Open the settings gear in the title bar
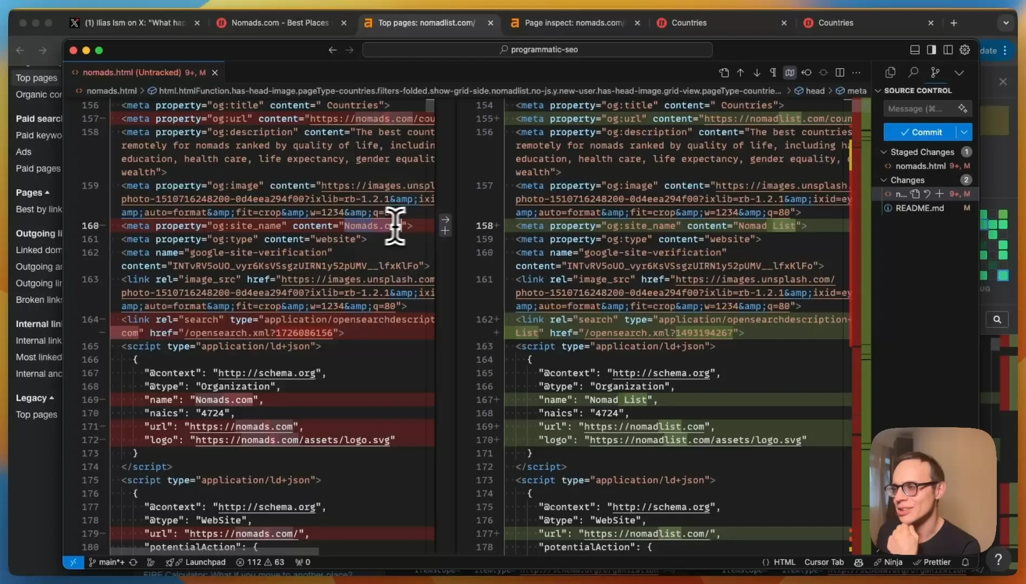Viewport: 1026px width, 584px height. click(x=965, y=50)
